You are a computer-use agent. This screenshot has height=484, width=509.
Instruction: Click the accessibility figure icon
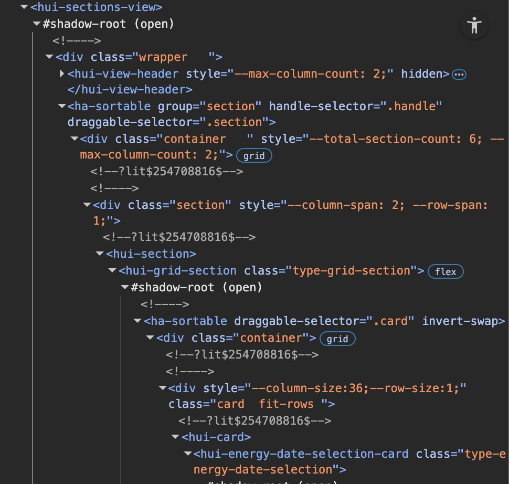point(474,25)
